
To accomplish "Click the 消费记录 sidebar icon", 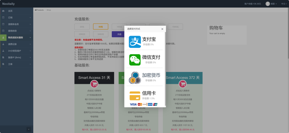I will coord(3,44).
